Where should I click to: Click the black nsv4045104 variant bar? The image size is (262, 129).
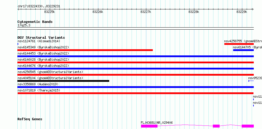coord(63,81)
